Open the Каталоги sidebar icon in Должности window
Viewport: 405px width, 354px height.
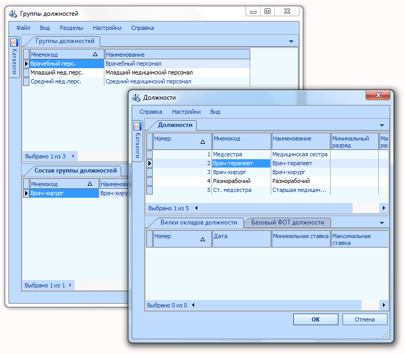click(x=137, y=126)
